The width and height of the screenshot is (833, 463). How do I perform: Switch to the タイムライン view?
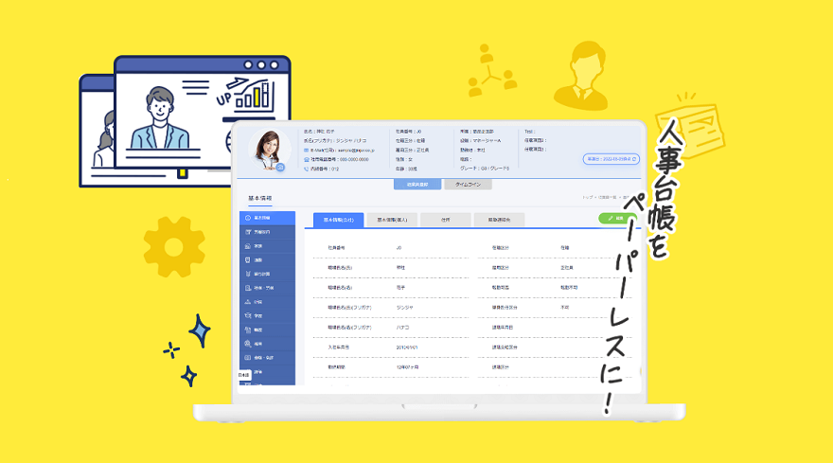(x=468, y=185)
